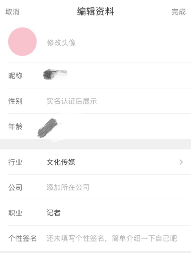The height and width of the screenshot is (253, 191).
Task: Click the 个性签名 signature placeholder text
Action: (x=112, y=238)
